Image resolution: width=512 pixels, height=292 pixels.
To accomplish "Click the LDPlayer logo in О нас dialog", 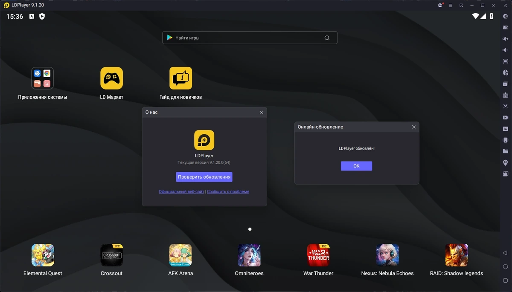I will coord(204,140).
